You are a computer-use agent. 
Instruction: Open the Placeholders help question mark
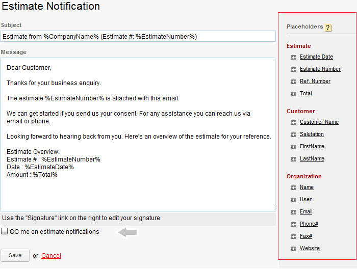point(328,28)
